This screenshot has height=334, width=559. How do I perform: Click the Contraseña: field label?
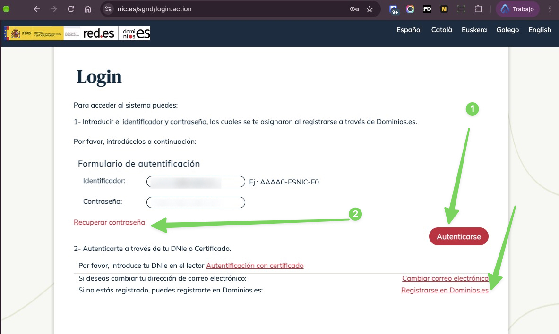point(103,201)
